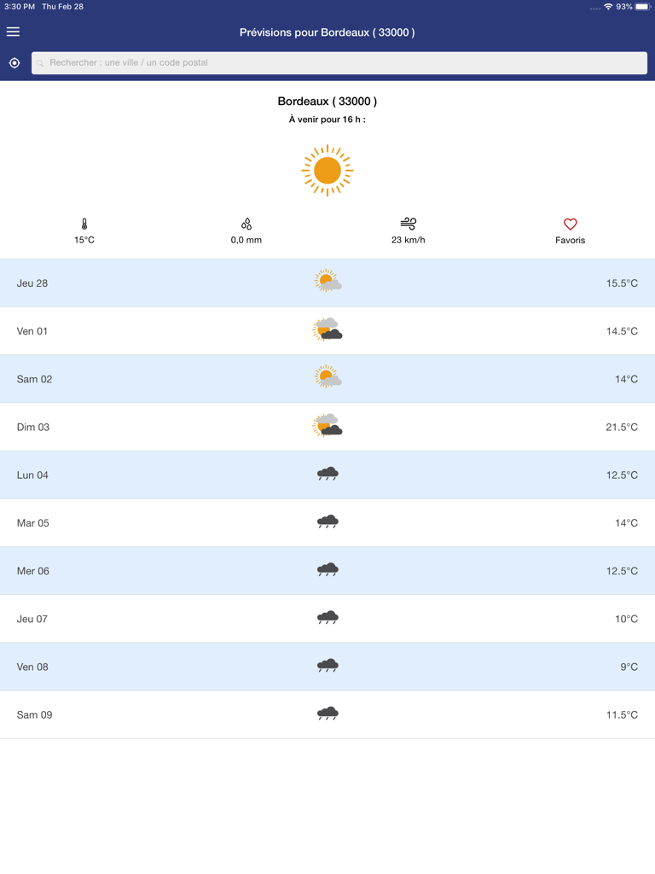Click the Ven 08 day label

[32, 667]
